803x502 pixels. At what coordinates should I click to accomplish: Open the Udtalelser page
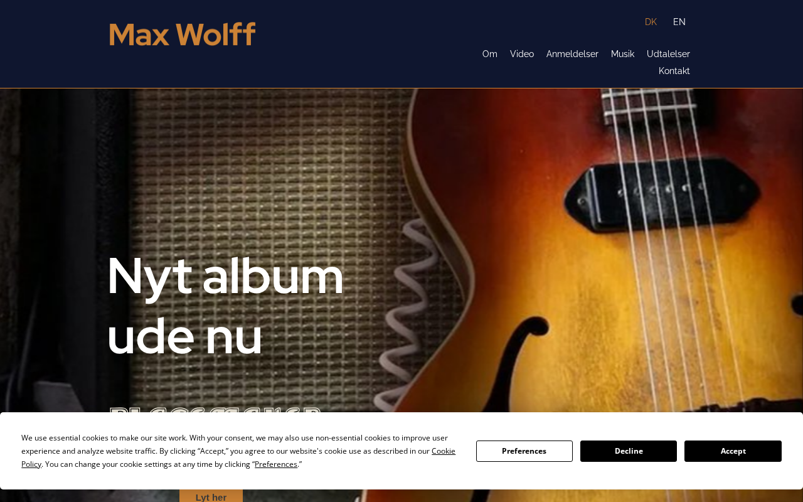click(x=668, y=54)
